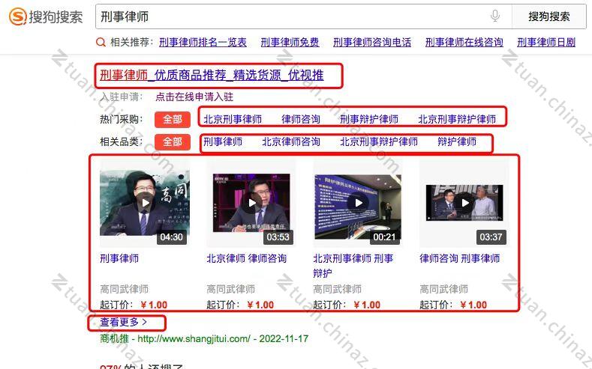Click the orange magnifier icon beside 相关推荐

click(x=101, y=42)
